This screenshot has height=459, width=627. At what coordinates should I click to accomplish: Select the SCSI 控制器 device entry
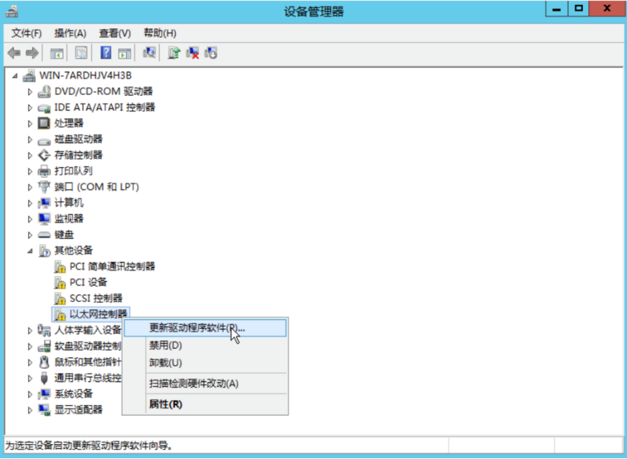click(x=96, y=298)
